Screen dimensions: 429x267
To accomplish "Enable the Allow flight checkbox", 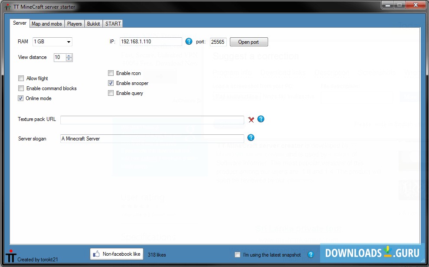I will point(21,78).
